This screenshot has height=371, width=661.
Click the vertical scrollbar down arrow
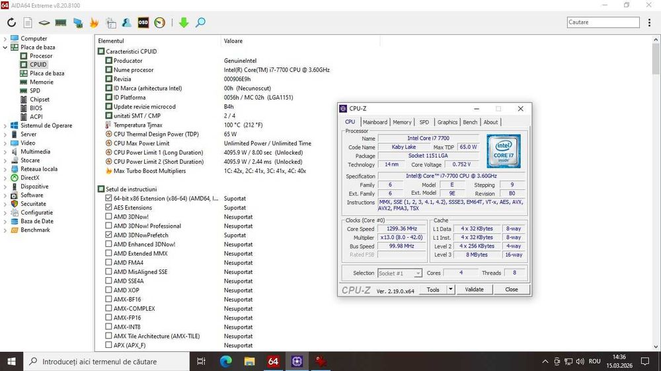(x=656, y=347)
